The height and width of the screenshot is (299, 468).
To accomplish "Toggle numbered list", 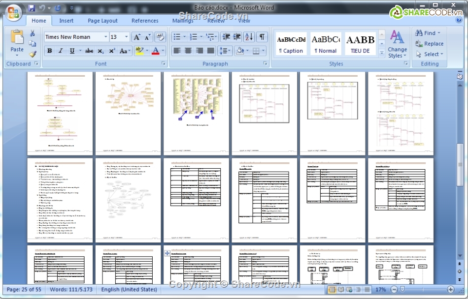I will tap(194, 37).
